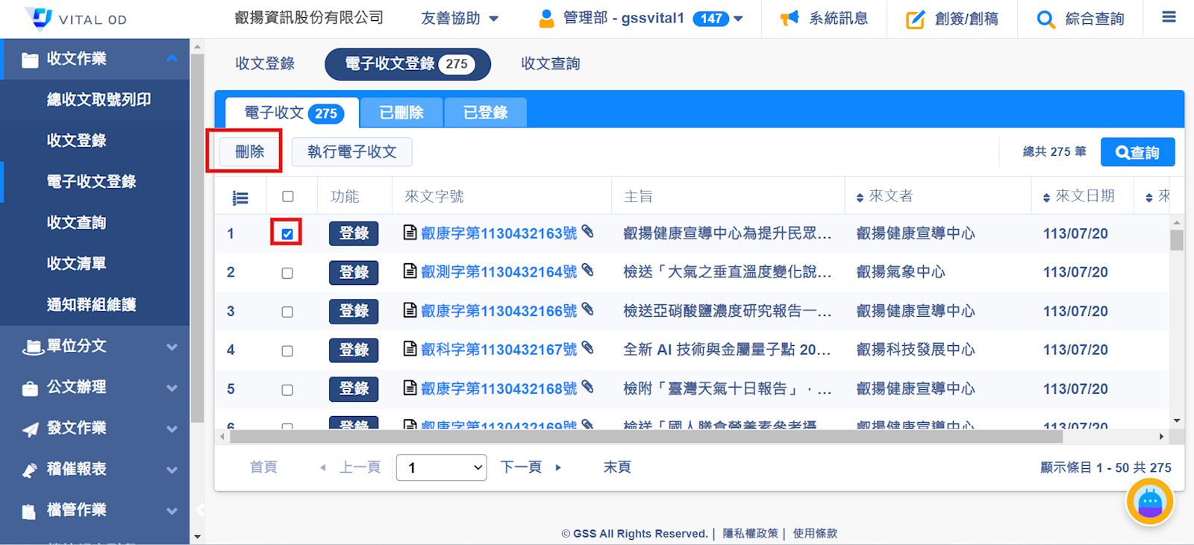Switch to the 已刪除 tab
This screenshot has width=1194, height=545.
coord(401,113)
